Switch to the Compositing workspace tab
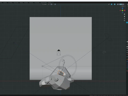Image resolution: width=128 pixels, height=96 pixels. tap(37, 3)
